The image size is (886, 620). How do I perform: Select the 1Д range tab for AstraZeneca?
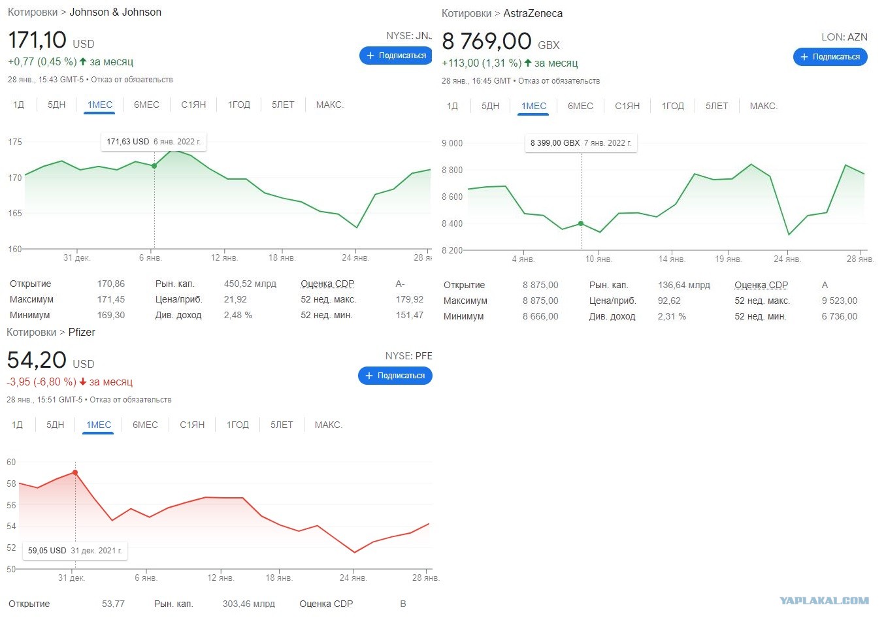click(x=453, y=106)
